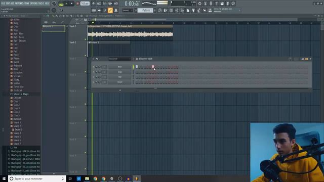Mute the Clap channel LED

[x=94, y=72]
